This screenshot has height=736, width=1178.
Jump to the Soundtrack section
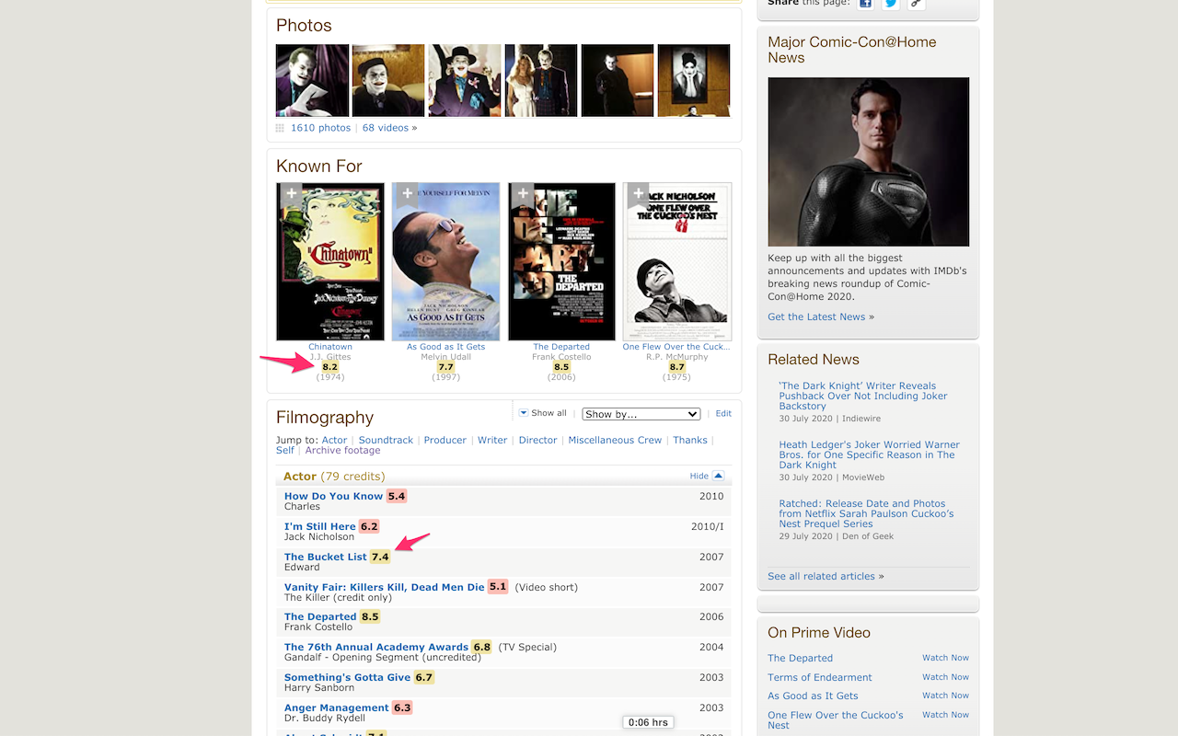pyautogui.click(x=385, y=440)
